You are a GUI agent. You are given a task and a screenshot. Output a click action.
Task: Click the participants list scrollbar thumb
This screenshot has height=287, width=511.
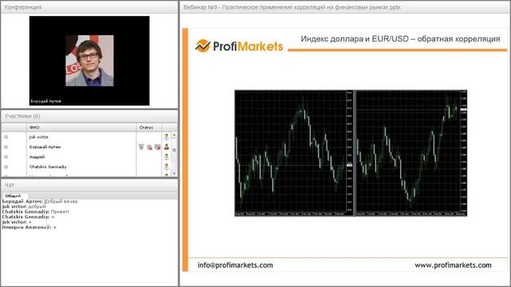174,150
